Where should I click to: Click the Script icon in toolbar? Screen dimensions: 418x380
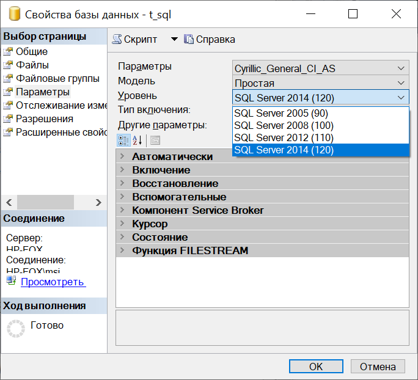pos(117,40)
